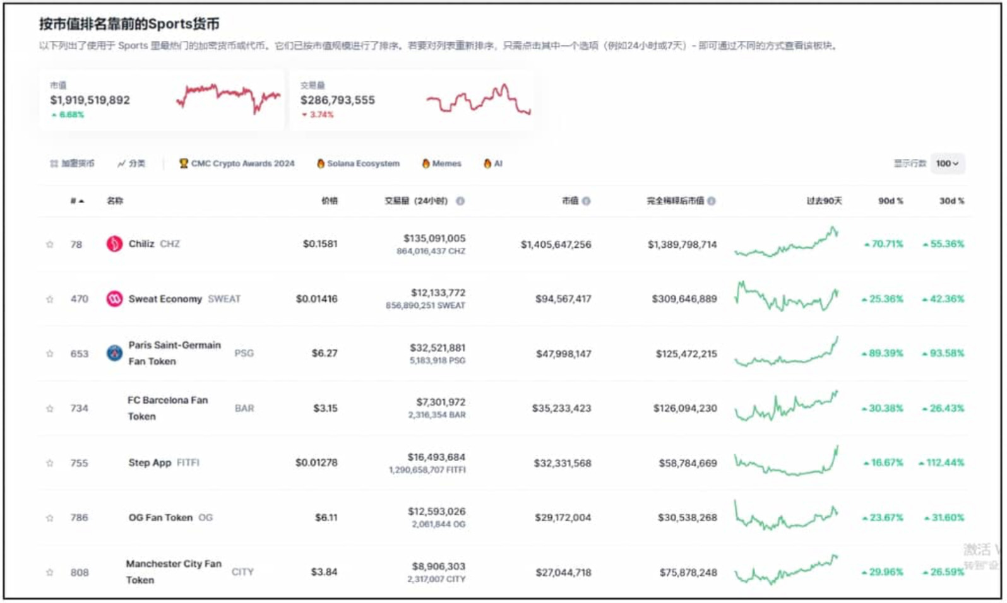1007x603 pixels.
Task: Open the 分类 categories tab
Action: 131,163
